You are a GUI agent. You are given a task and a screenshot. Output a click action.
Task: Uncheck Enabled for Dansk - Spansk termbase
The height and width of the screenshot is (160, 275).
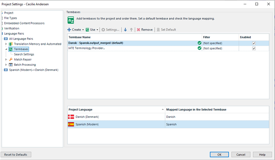[254, 43]
